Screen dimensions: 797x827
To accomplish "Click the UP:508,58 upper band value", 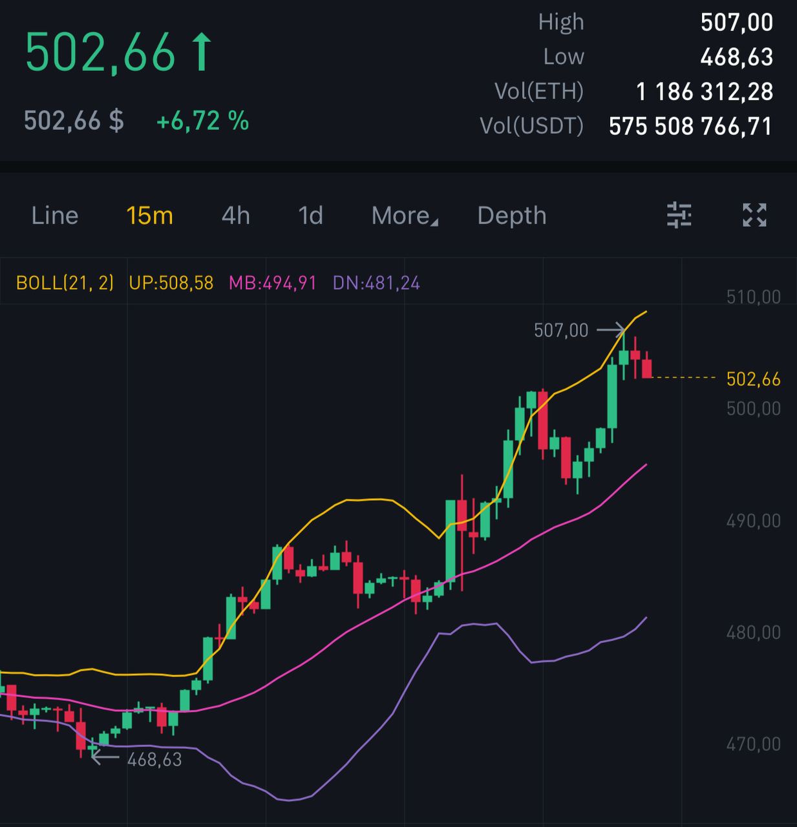I will pos(171,283).
